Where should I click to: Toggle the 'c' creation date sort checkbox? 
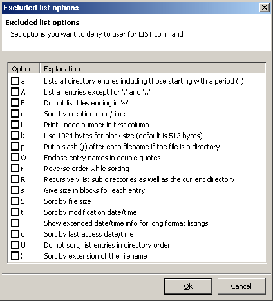[15, 114]
